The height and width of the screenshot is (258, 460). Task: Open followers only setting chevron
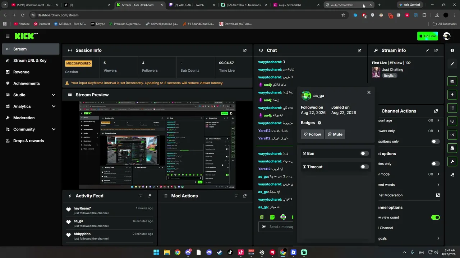pyautogui.click(x=438, y=131)
